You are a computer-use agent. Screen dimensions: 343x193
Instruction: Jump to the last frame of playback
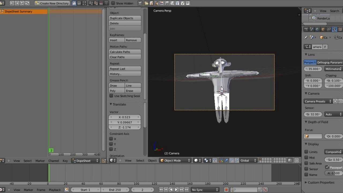[187, 190]
